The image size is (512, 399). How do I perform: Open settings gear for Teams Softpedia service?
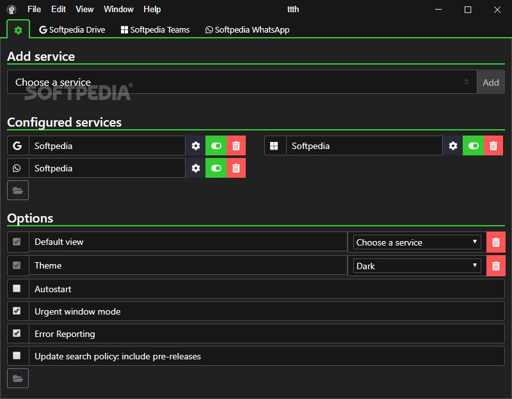coord(453,146)
